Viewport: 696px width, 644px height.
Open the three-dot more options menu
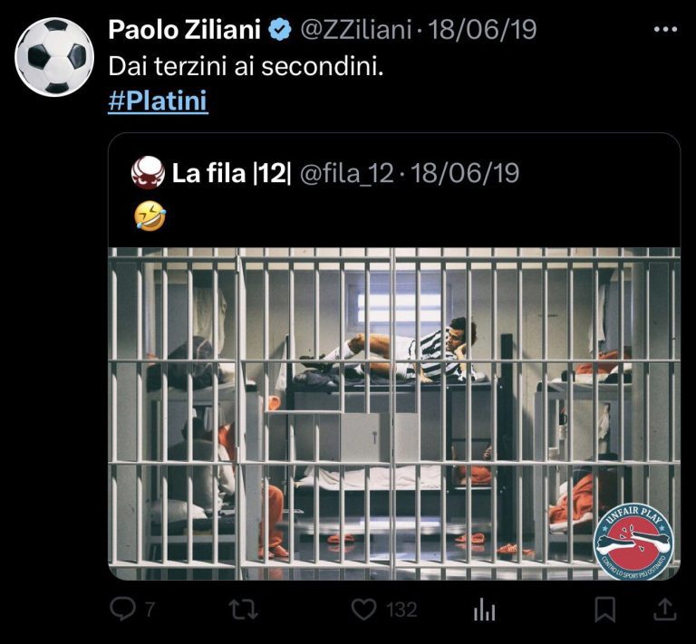pos(665,30)
